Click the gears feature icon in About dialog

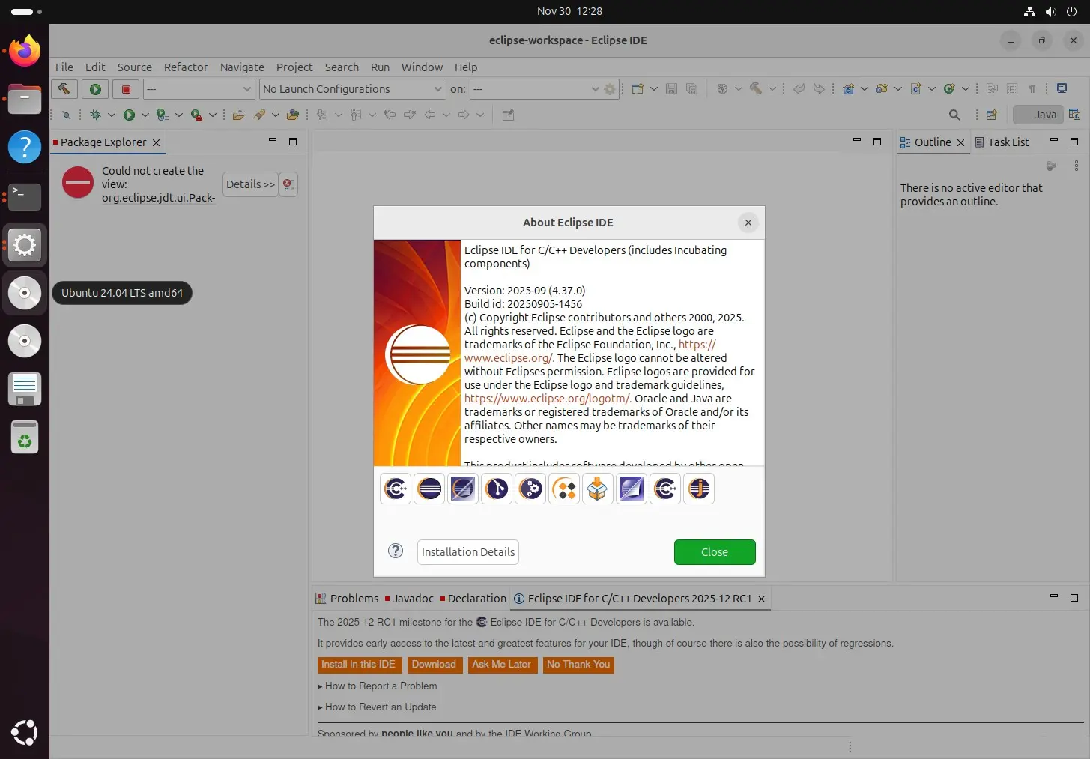click(530, 489)
